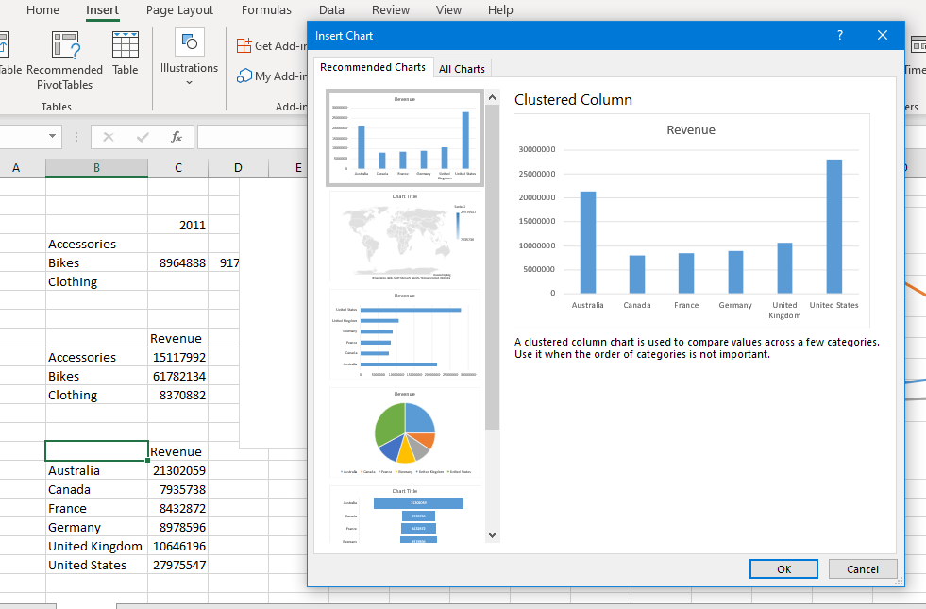The image size is (926, 609).
Task: Select column B header
Action: tap(96, 168)
